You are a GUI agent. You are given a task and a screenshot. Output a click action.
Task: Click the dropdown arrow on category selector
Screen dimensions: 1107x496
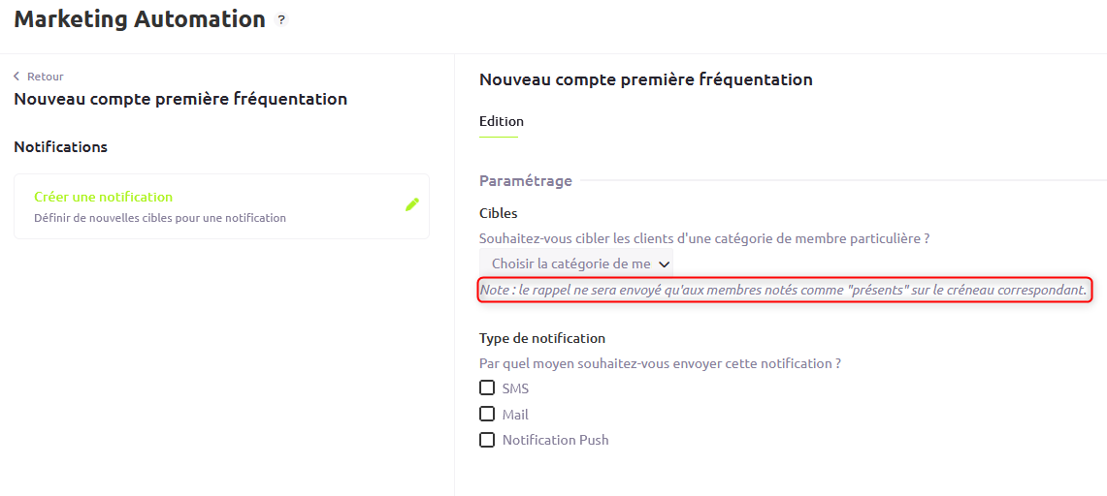[x=663, y=264]
